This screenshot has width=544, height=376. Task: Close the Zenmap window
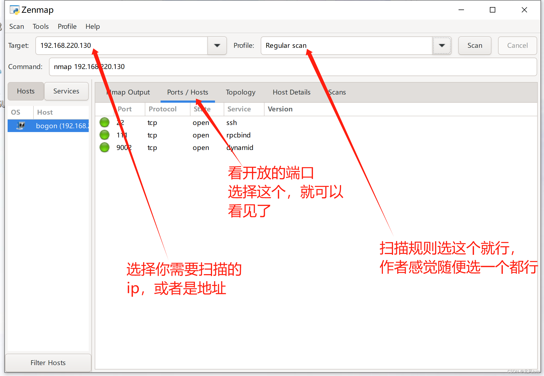[x=524, y=10]
